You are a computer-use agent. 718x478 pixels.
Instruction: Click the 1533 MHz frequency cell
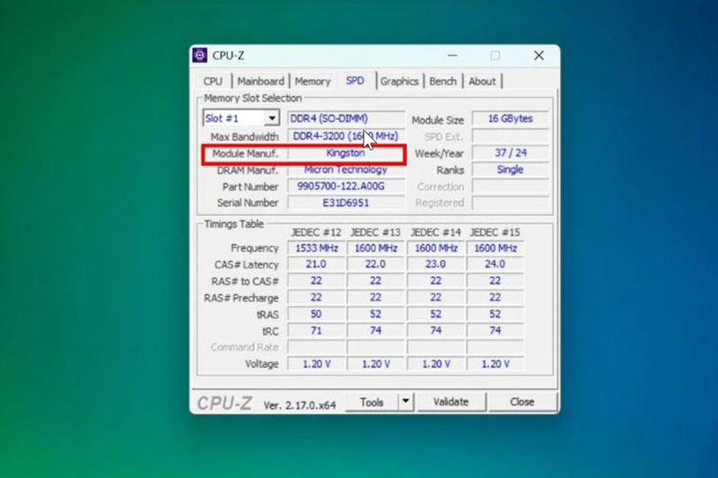tap(317, 248)
